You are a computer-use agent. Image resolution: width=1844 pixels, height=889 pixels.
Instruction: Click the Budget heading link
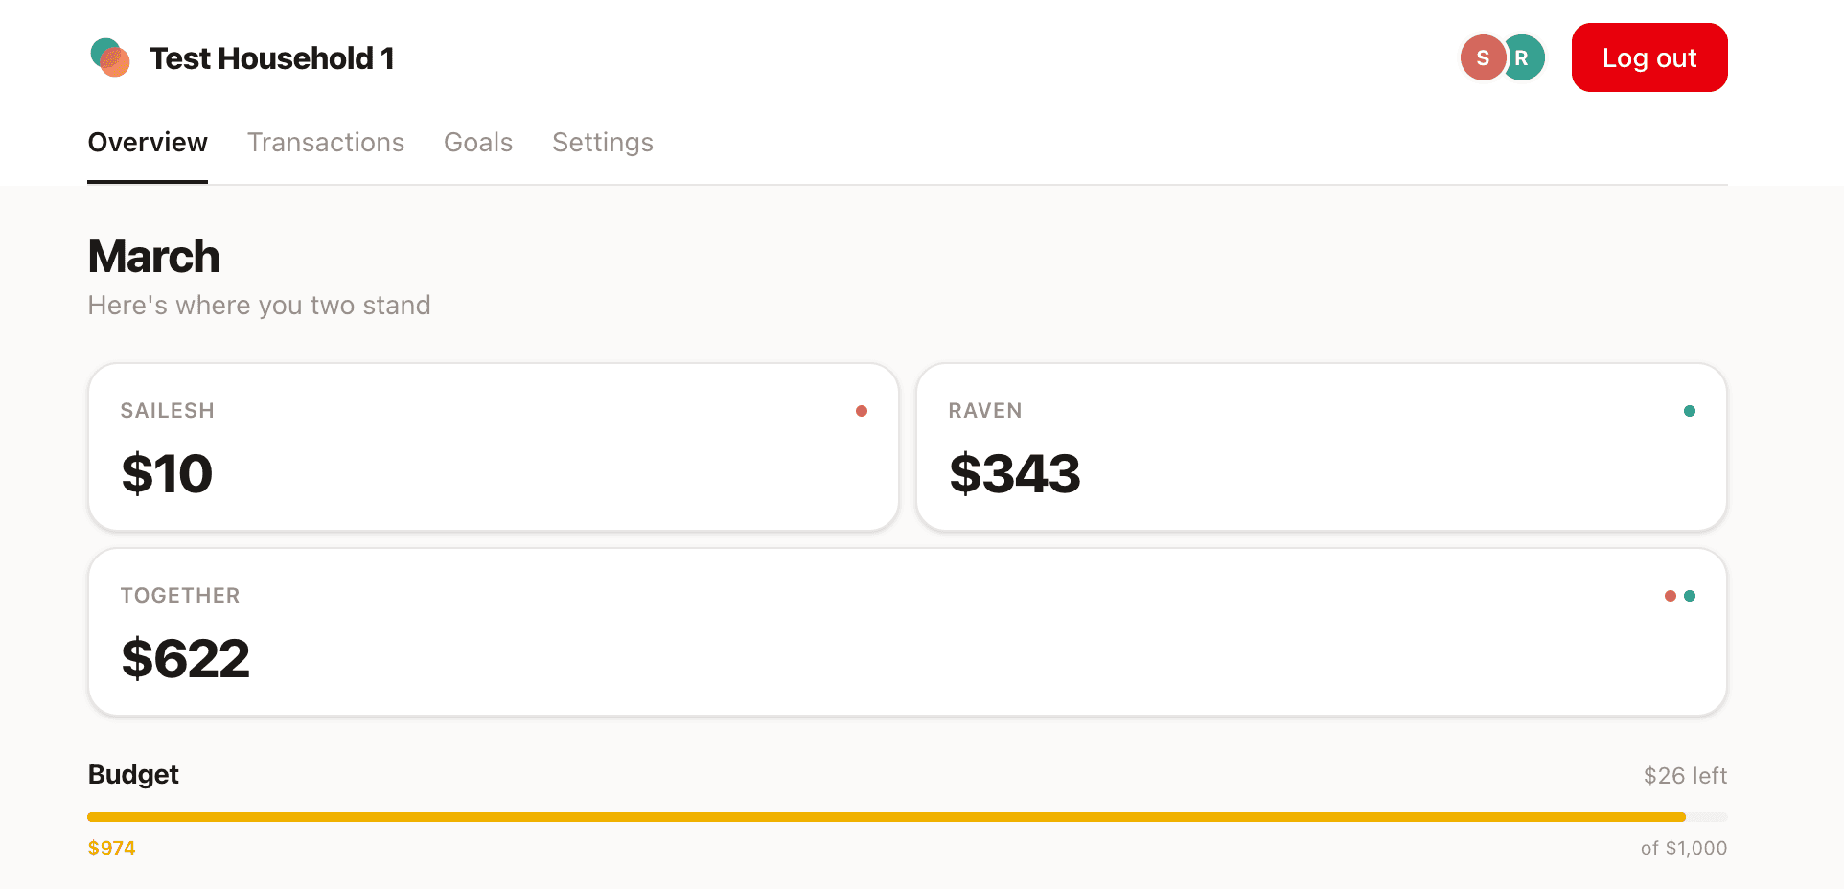132,774
